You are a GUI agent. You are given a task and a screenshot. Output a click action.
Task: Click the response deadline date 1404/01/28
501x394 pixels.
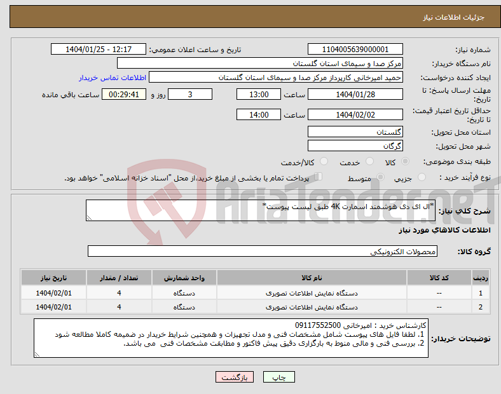355,94
